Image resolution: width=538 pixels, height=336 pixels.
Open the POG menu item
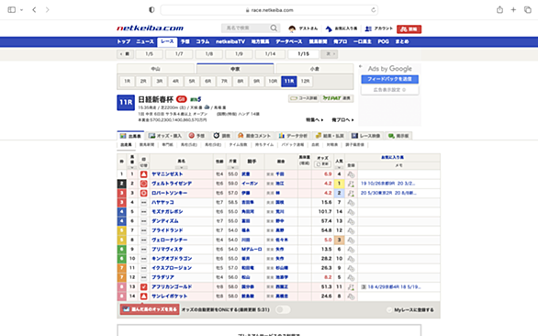[x=383, y=41]
